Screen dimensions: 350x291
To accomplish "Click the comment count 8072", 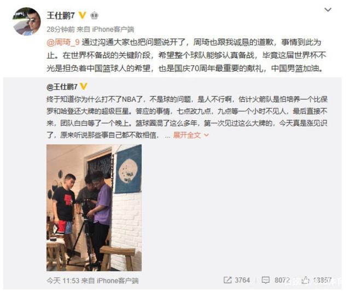I will [x=282, y=280].
